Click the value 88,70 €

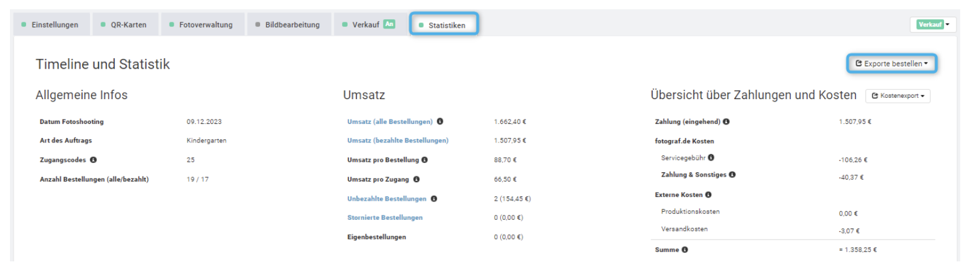click(505, 160)
